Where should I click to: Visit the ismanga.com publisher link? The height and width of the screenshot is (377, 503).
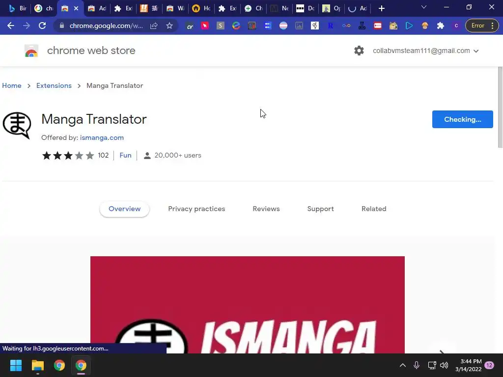[102, 137]
